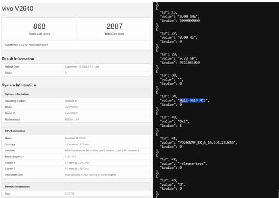Screen dimensions: 279x198
Task: Click the JSON line "id": 27
Action: click(x=168, y=33)
